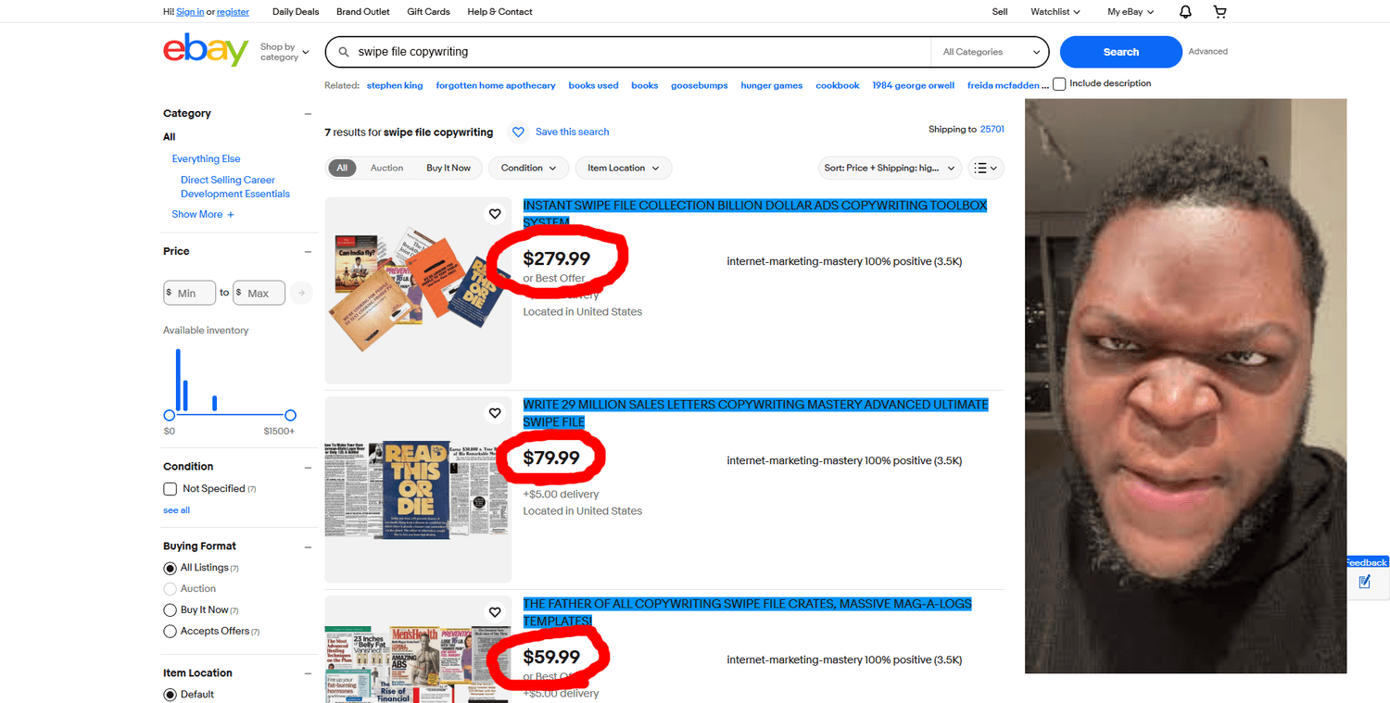Click the heart on the $279.99 listing
This screenshot has height=703, width=1390.
pyautogui.click(x=495, y=214)
